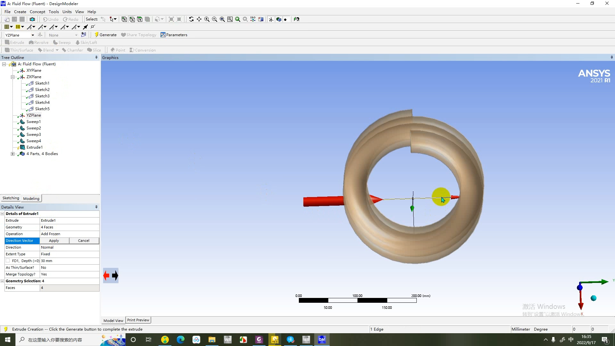Click the Zoom to Fit icon
615x346 pixels.
222,19
